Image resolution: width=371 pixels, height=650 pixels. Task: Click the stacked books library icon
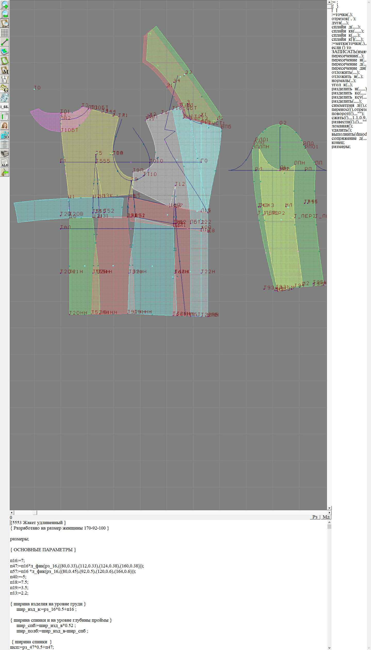pos(5,154)
